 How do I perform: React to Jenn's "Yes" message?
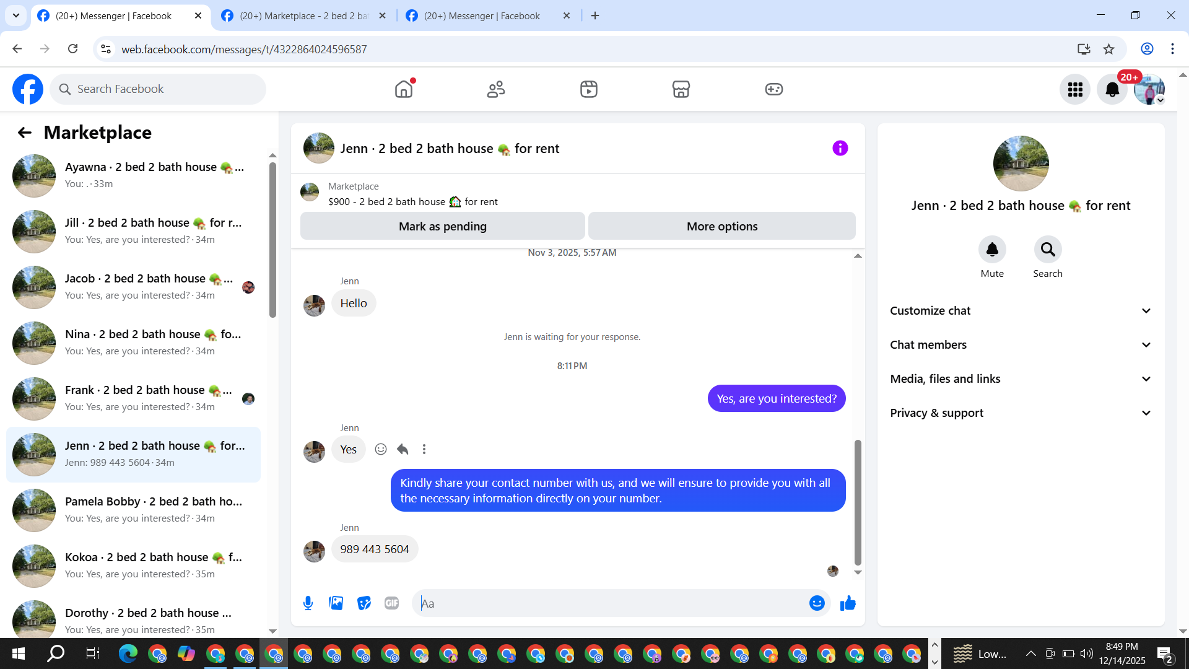point(381,449)
